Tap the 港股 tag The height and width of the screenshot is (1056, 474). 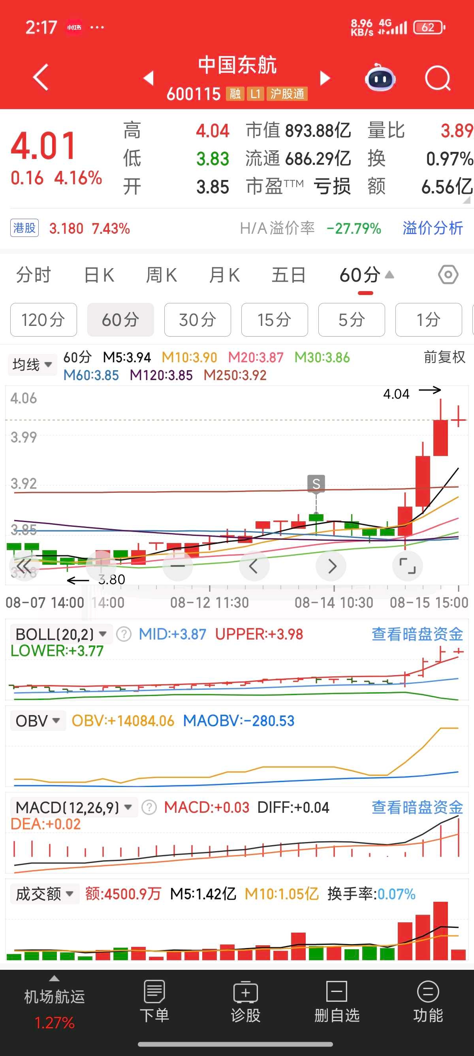pyautogui.click(x=24, y=228)
